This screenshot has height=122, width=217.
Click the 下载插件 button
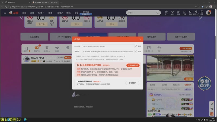click(x=132, y=83)
